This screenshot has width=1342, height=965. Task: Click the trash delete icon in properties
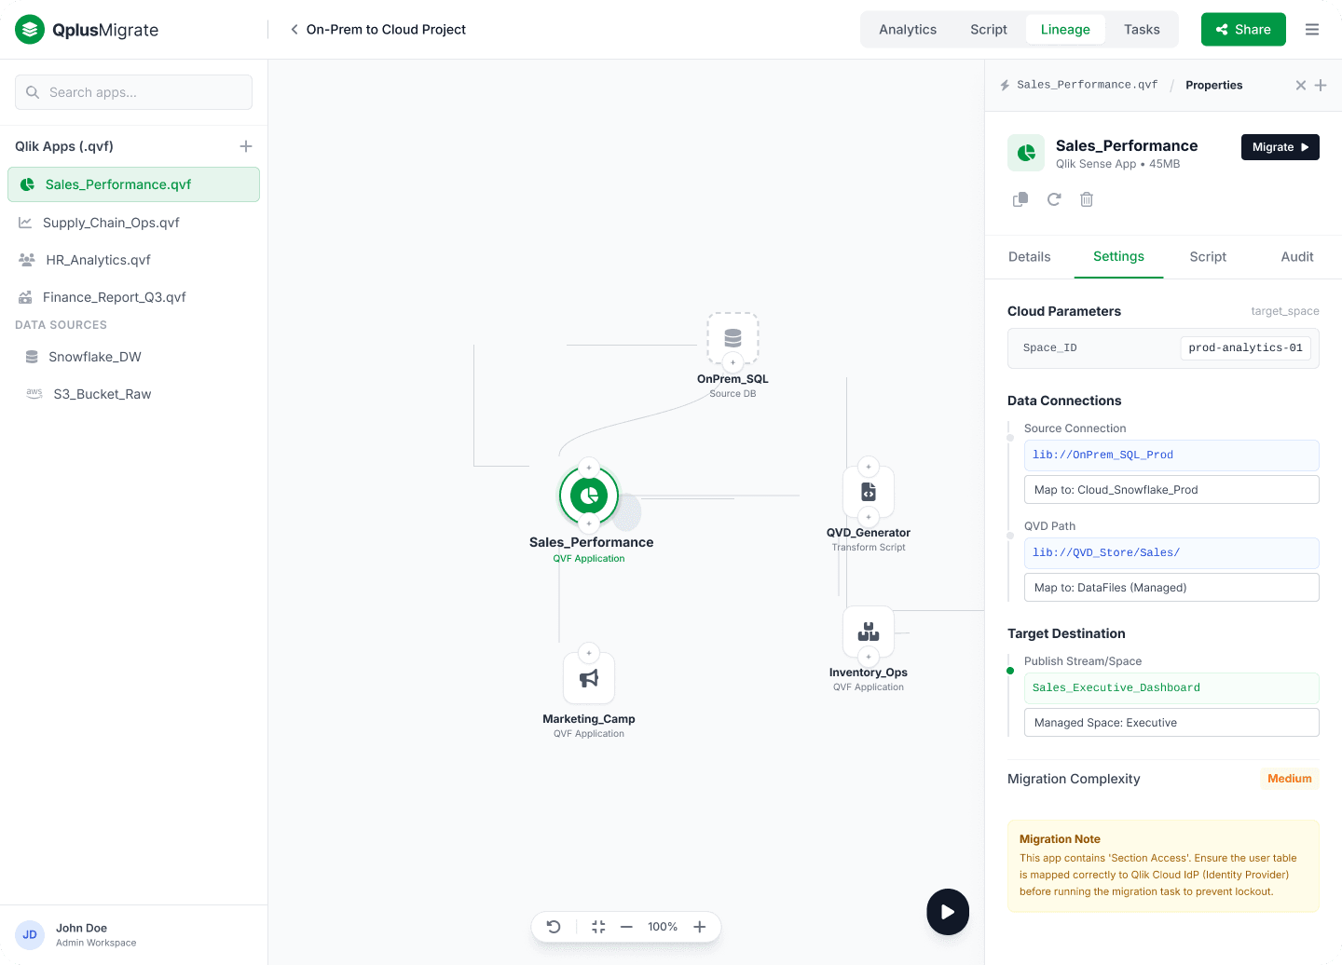click(1087, 199)
